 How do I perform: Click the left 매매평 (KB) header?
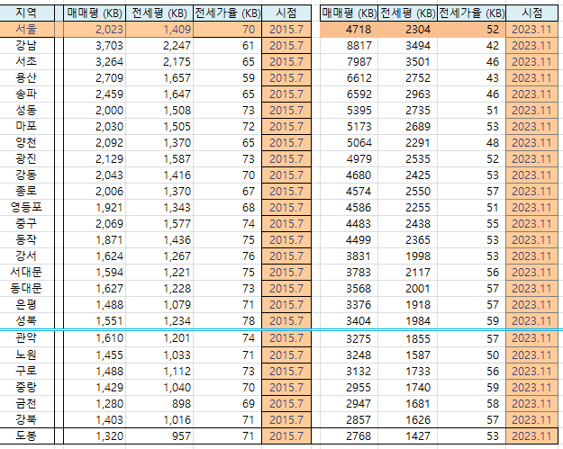click(95, 13)
